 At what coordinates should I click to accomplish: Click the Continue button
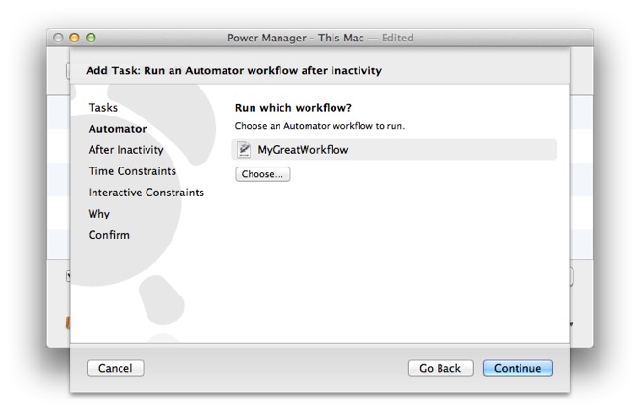(x=518, y=368)
